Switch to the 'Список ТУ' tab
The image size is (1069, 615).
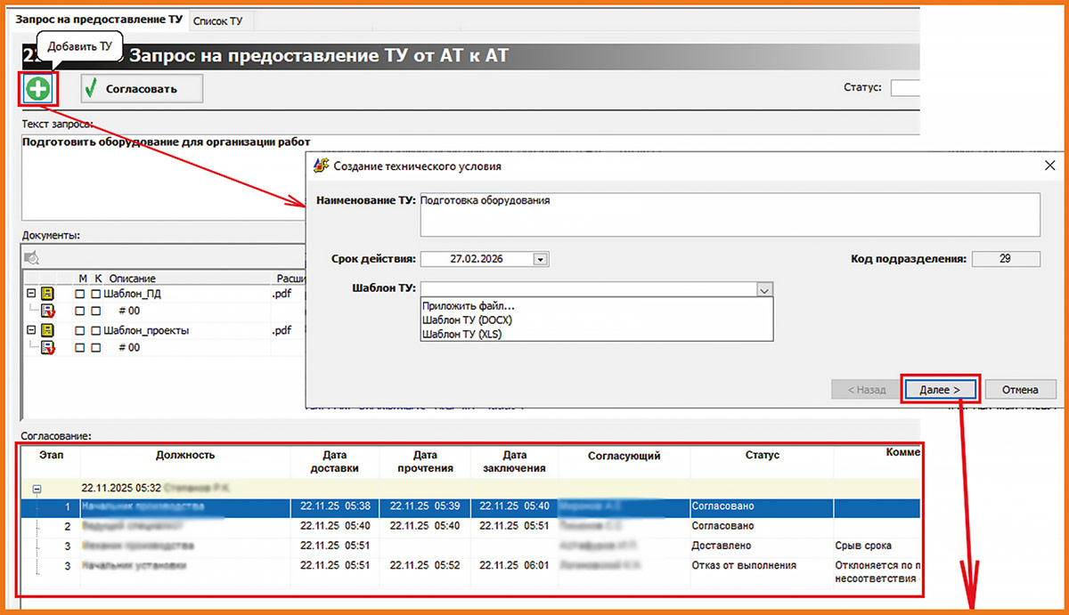(x=218, y=20)
